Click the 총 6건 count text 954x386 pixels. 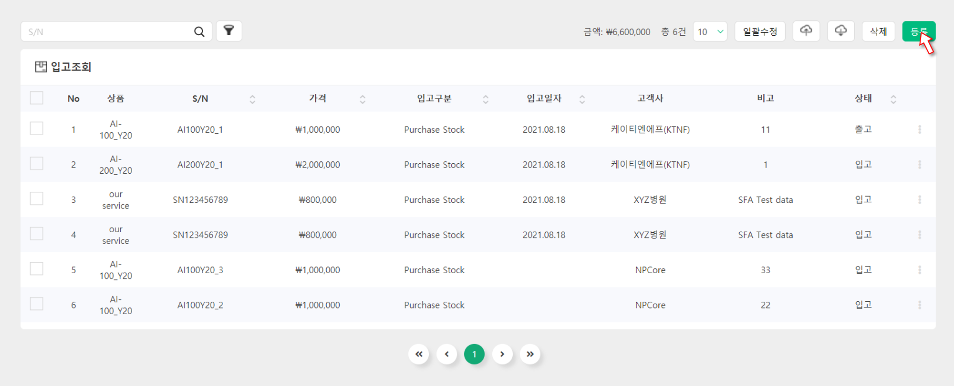click(674, 32)
